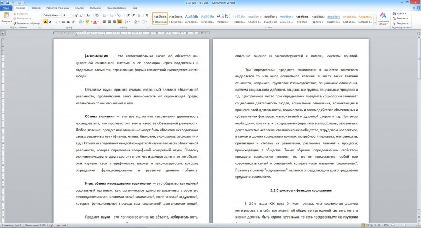Image resolution: width=421 pixels, height=228 pixels.
Task: Click the Copy (Копировать) command
Action: pyautogui.click(x=22, y=18)
